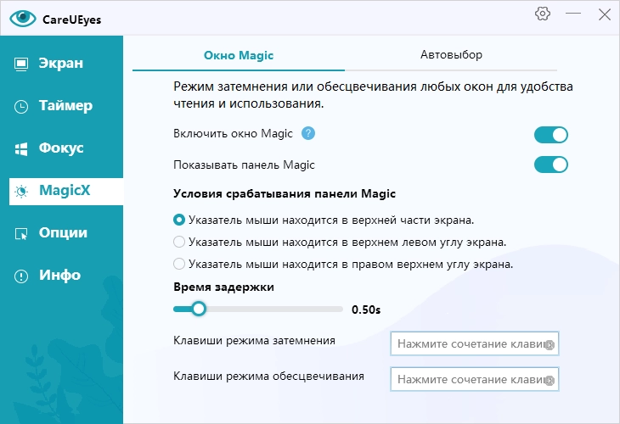Viewport: 620px width, 424px height.
Task: Clear the desaturation mode hotkey field
Action: 550,380
